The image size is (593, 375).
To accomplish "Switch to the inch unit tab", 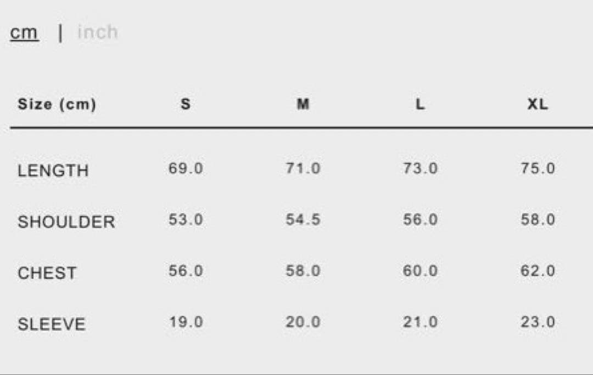I will 98,32.
